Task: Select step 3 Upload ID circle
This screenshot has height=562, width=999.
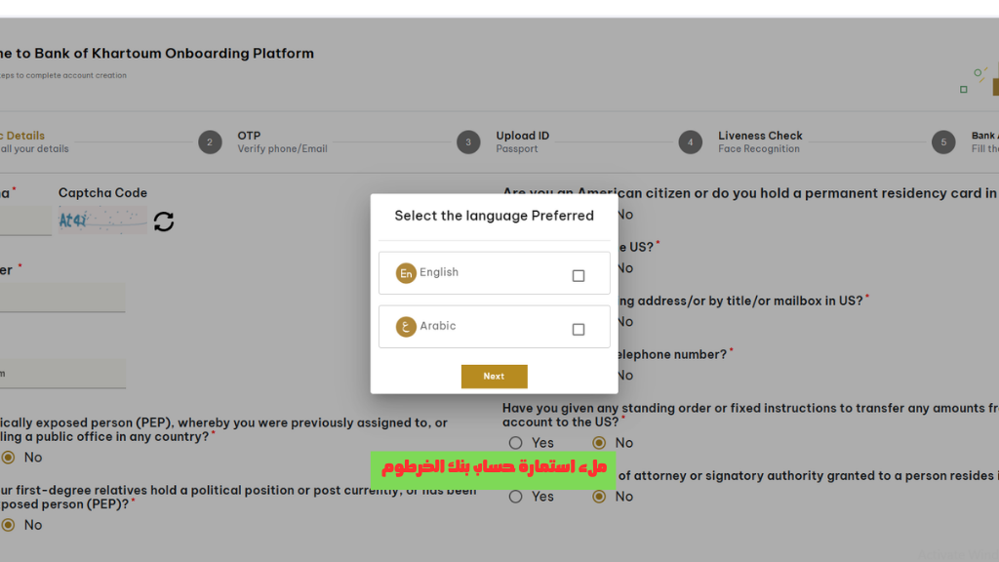Action: 468,142
